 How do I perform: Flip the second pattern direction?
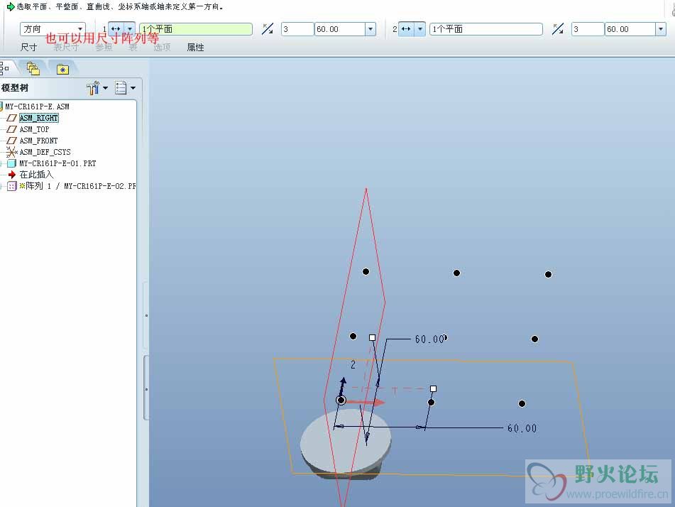tap(558, 29)
